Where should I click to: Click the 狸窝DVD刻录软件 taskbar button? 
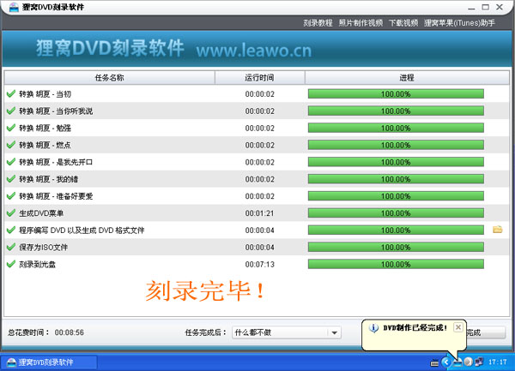click(x=49, y=362)
